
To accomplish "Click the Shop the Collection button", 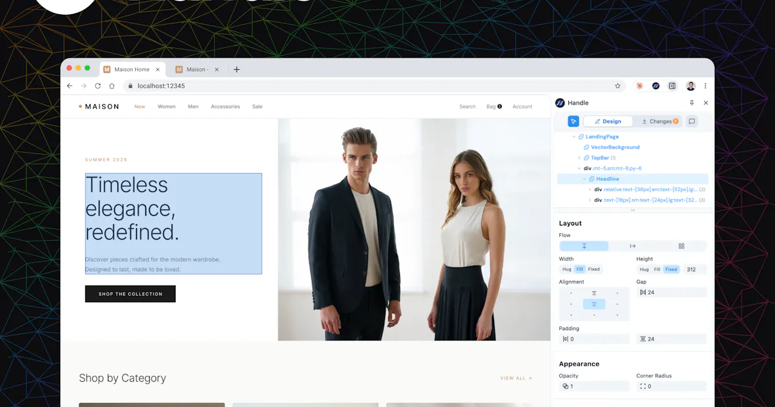I will pyautogui.click(x=130, y=294).
